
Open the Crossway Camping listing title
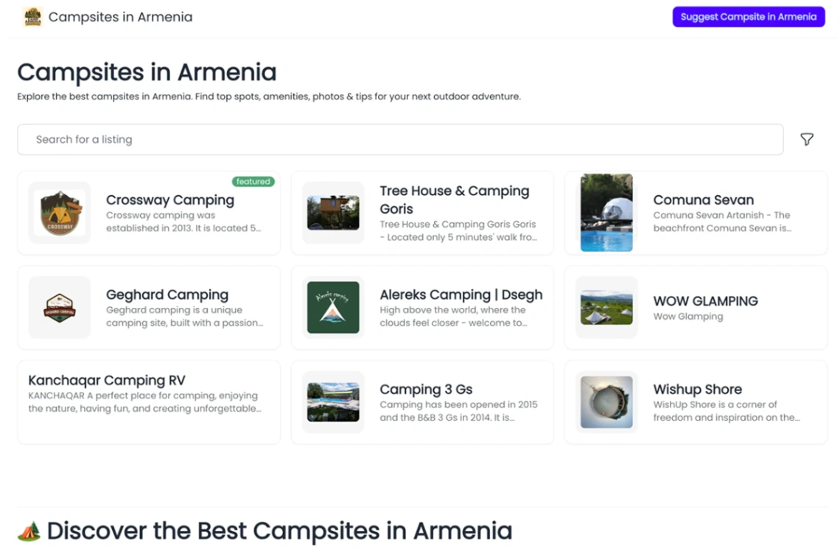[169, 200]
